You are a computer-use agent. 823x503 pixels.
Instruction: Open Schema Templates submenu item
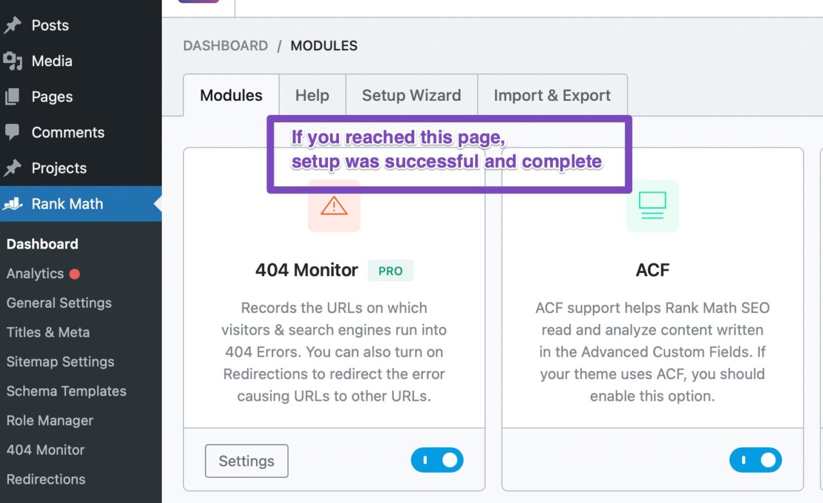[x=66, y=391]
